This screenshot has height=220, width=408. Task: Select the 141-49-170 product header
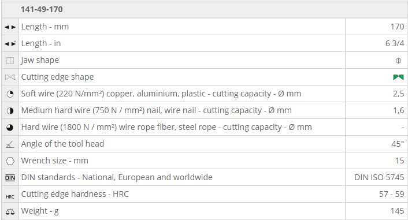[x=42, y=10]
